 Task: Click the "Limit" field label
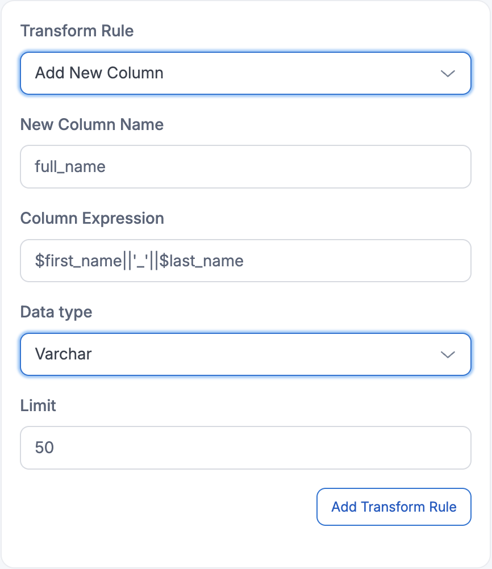click(x=38, y=405)
